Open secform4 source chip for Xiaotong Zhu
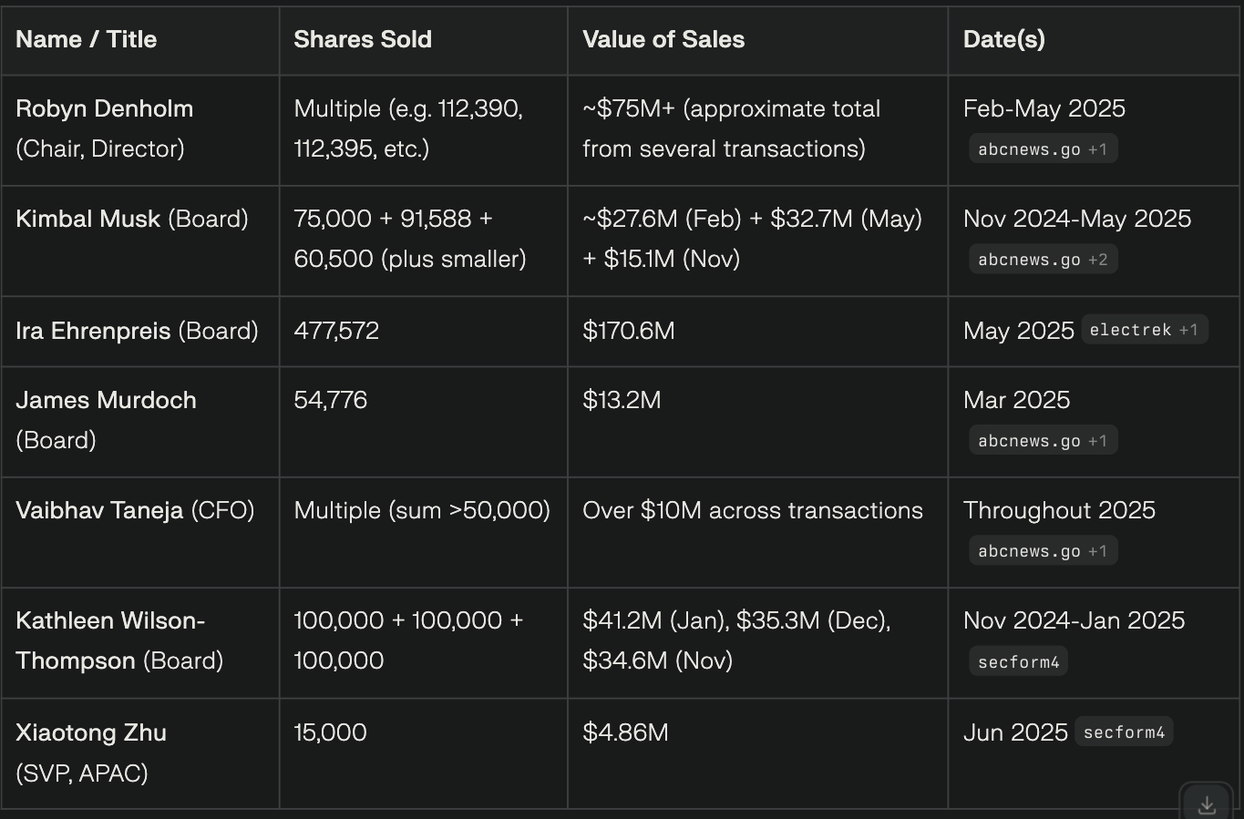Viewport: 1244px width, 819px height. point(1124,732)
